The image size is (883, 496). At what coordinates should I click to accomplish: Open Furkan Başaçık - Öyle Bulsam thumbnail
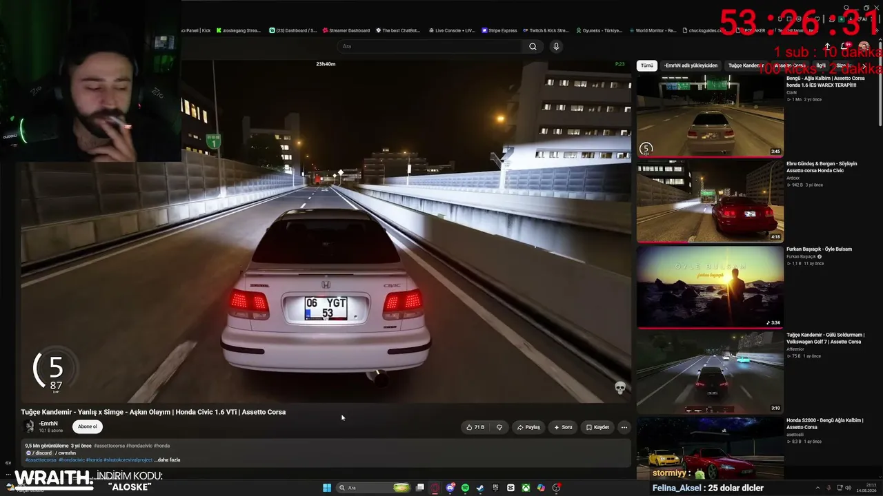pos(710,287)
